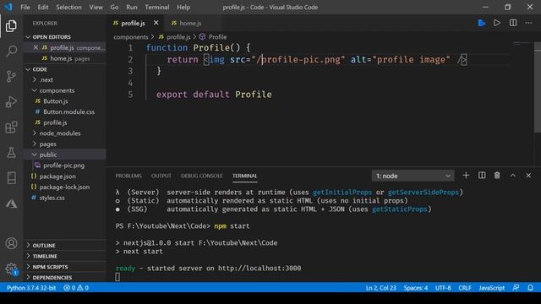Screen dimensions: 541x304
Task: Open the notebook icon in activity bar
Action: point(11,178)
